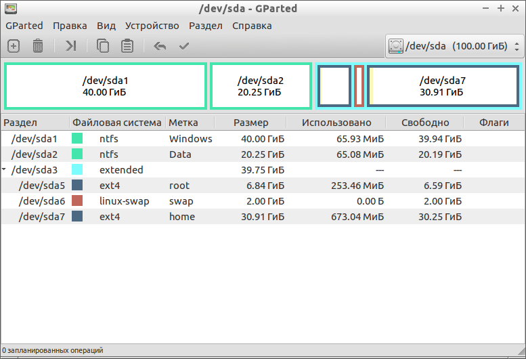Click the home label cell
Image resolution: width=526 pixels, height=359 pixels.
click(x=182, y=217)
